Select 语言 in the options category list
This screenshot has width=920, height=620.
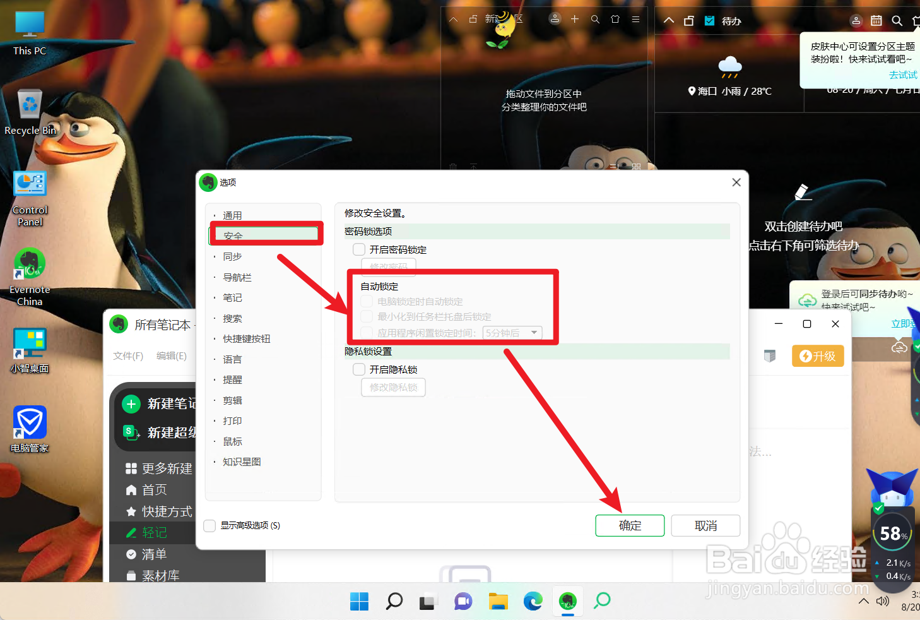pyautogui.click(x=232, y=359)
